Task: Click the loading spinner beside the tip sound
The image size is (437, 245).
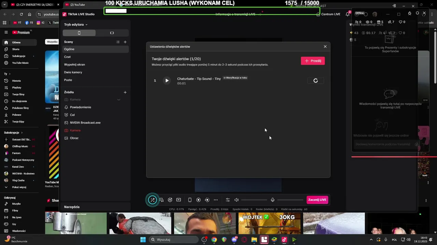Action: 315,81
